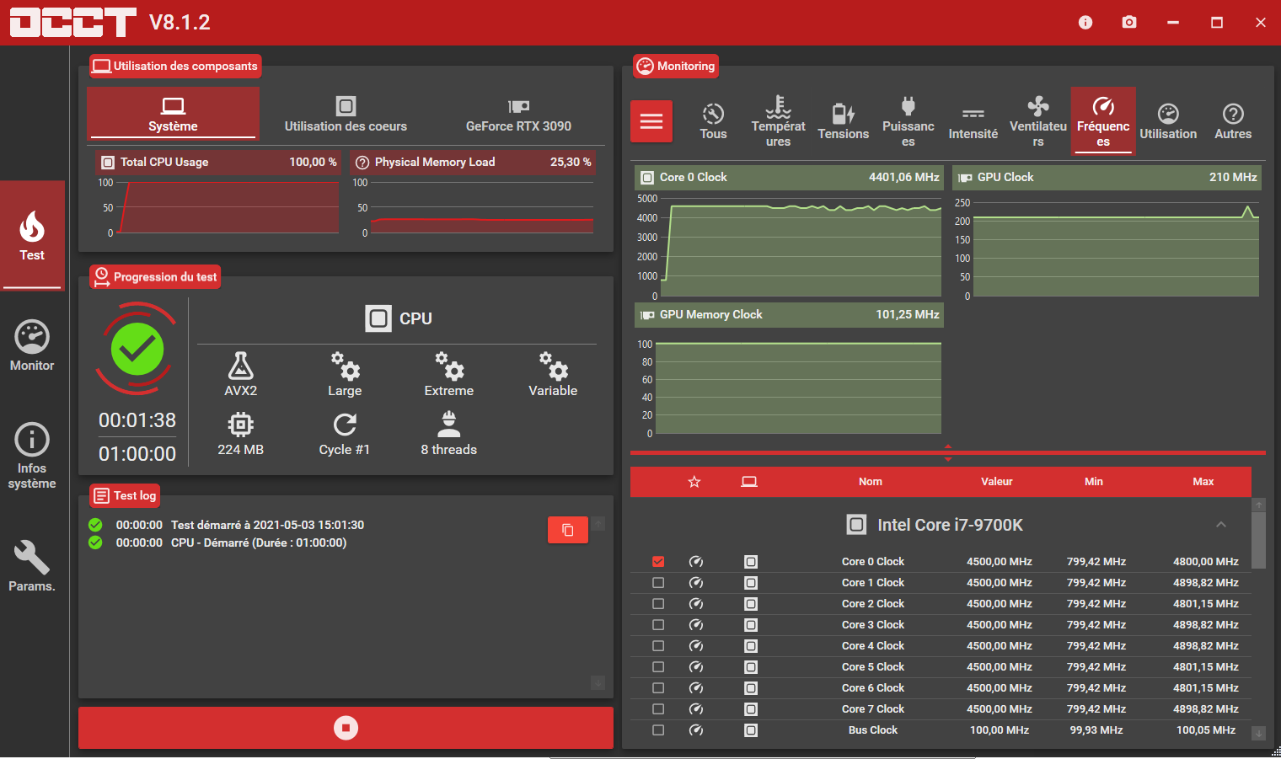Enable the Core 3 Clock checkbox

pyautogui.click(x=658, y=625)
